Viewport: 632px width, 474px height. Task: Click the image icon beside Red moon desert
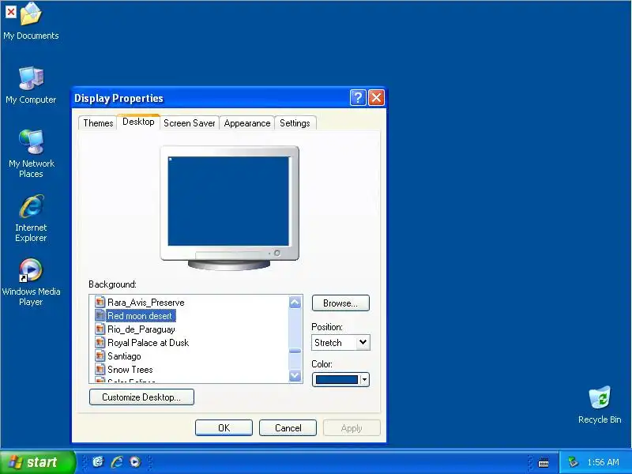click(100, 315)
